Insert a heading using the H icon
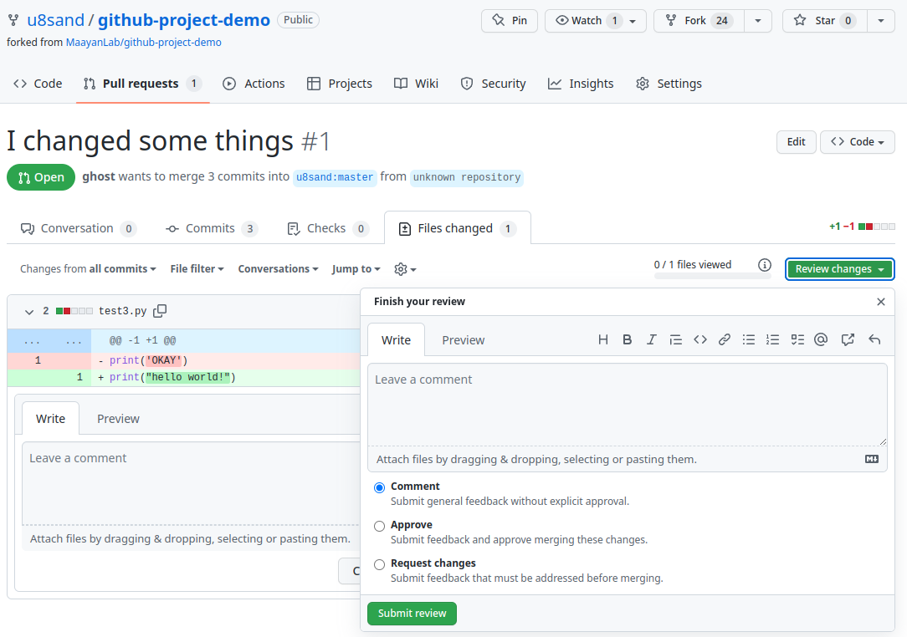 pos(602,339)
